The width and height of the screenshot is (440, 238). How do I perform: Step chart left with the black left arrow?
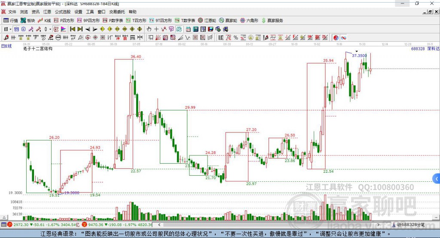click(88, 29)
